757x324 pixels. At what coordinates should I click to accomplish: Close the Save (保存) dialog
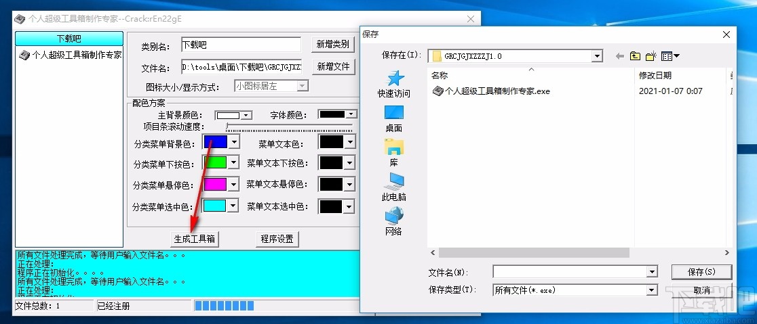[726, 34]
